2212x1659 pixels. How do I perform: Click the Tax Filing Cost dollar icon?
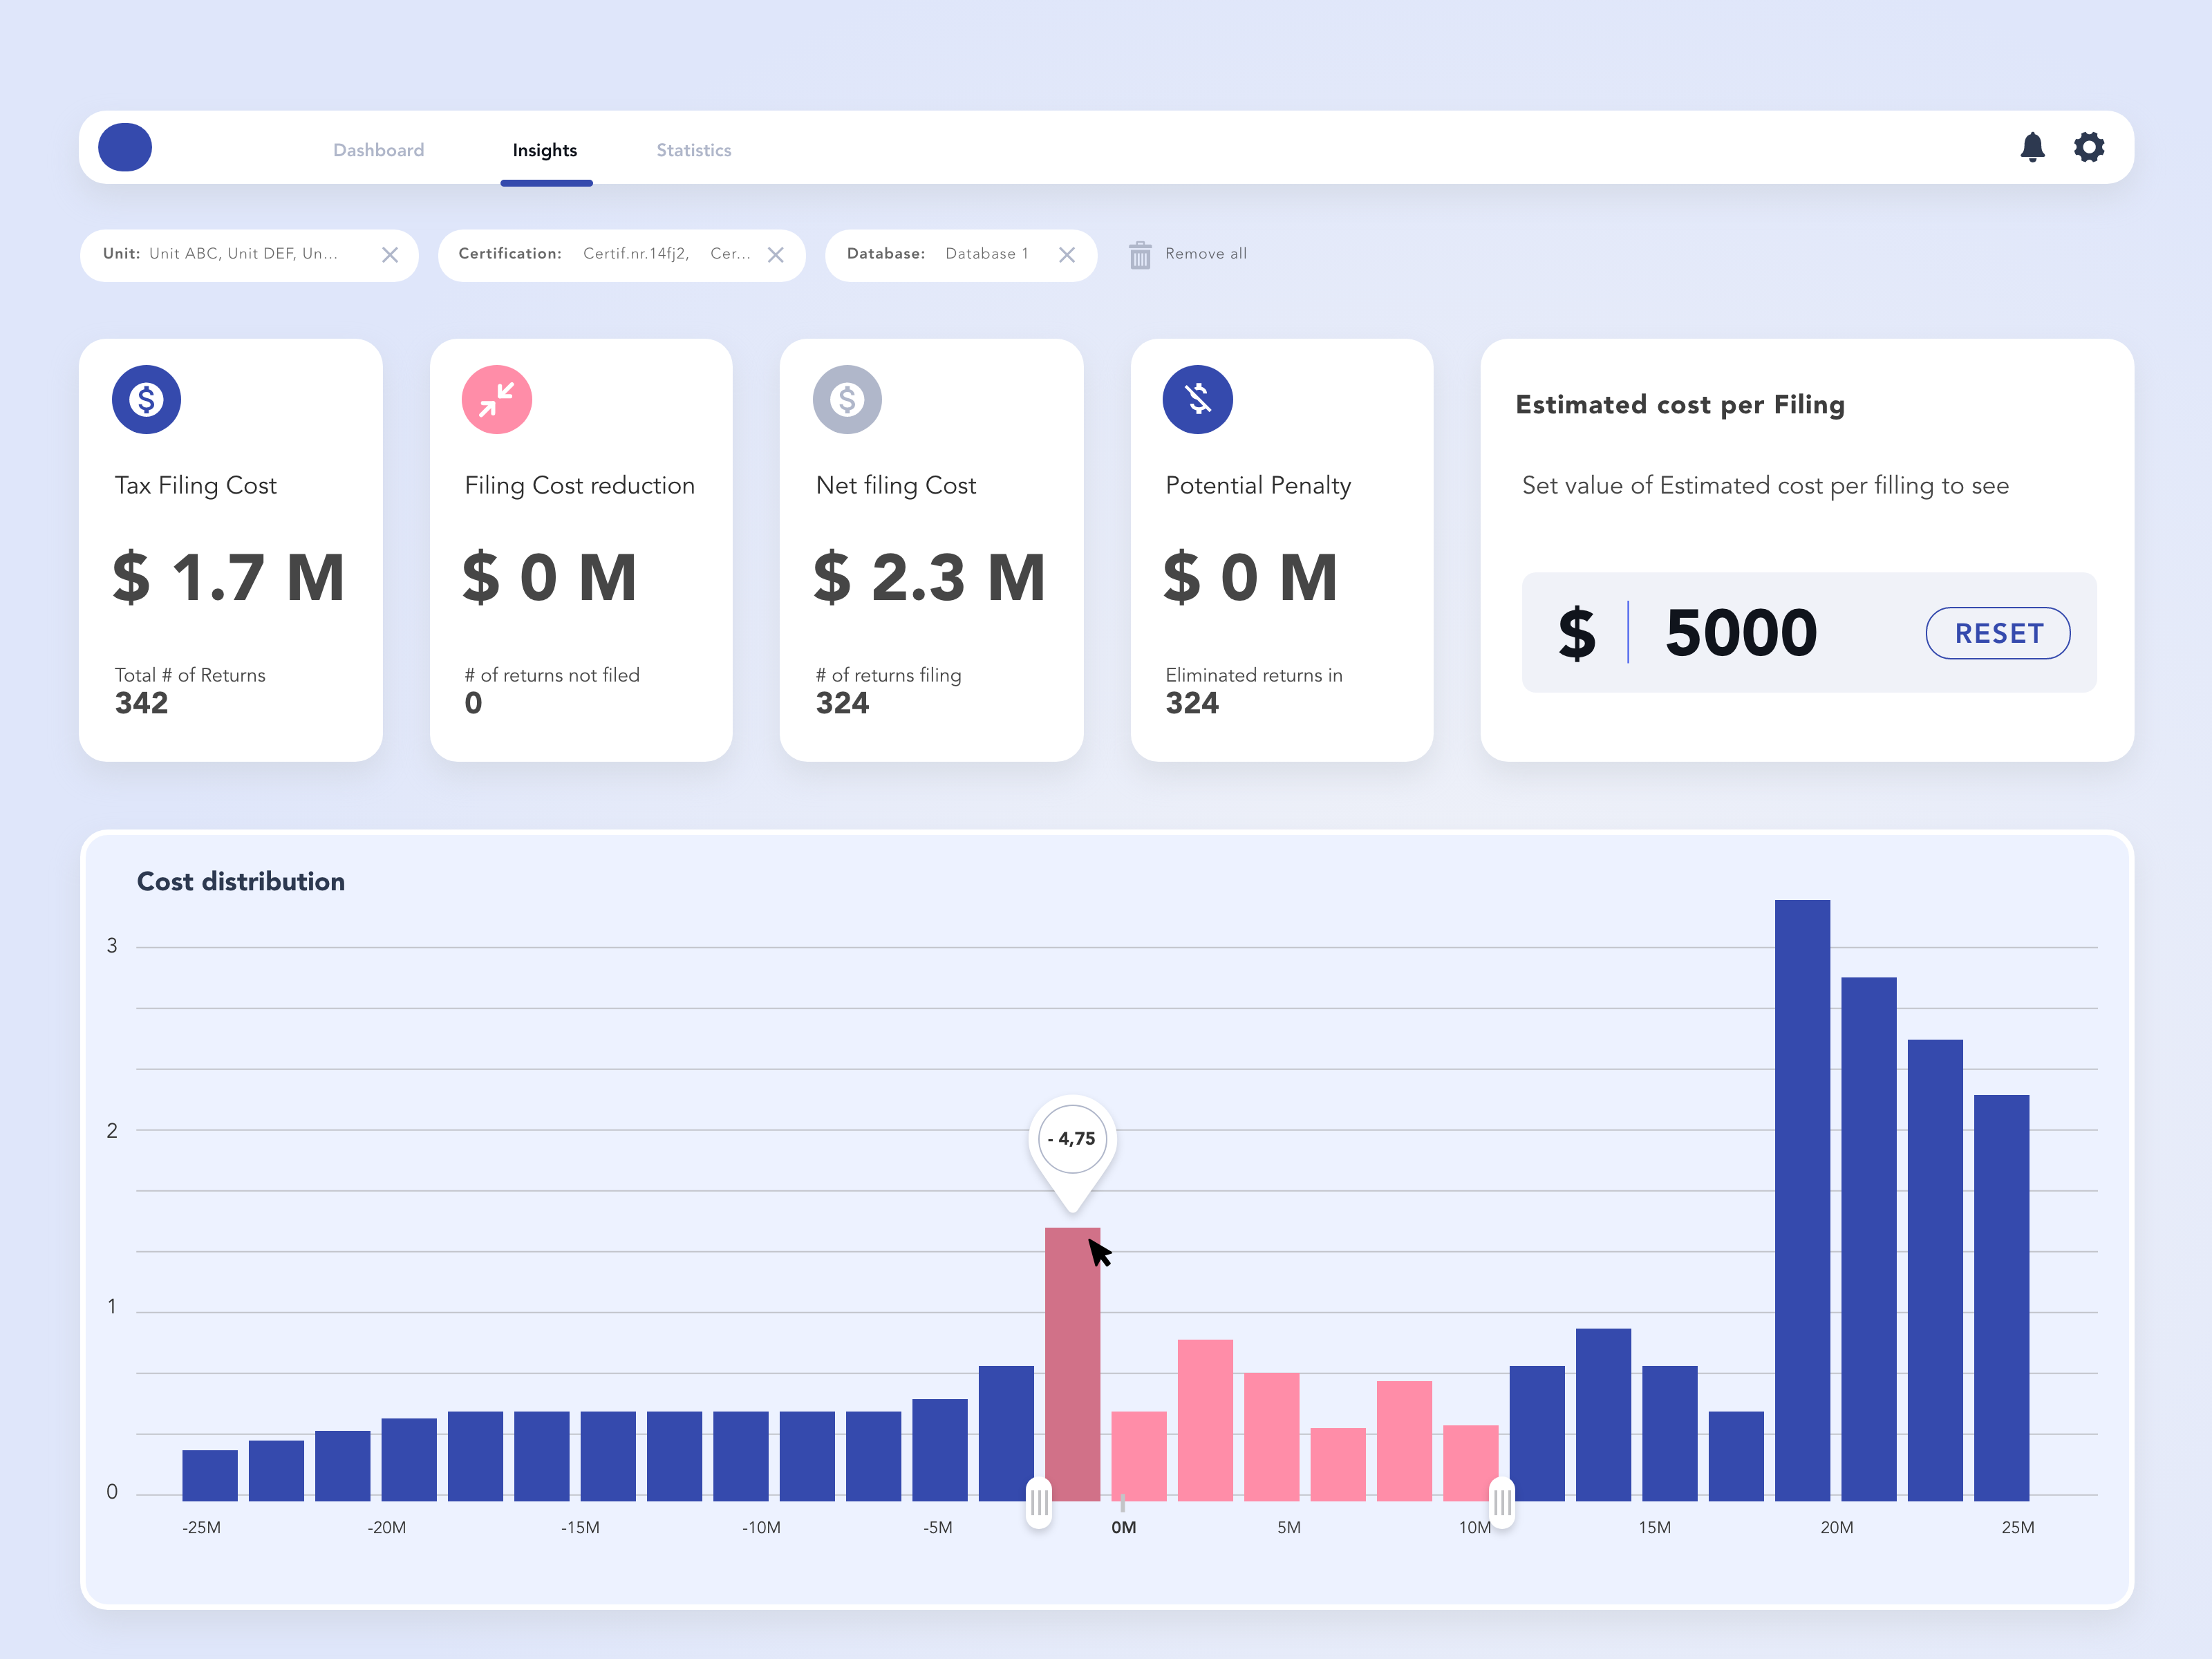[x=146, y=399]
